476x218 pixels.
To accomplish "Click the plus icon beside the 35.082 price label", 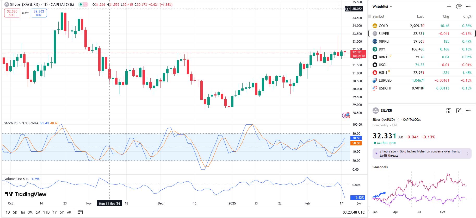I will coord(347,9).
